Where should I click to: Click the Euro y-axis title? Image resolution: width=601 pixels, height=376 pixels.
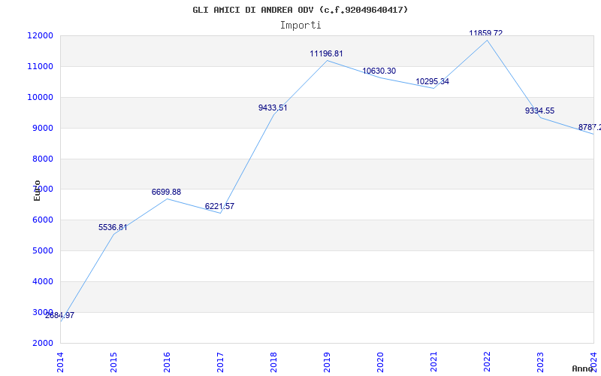pos(37,190)
